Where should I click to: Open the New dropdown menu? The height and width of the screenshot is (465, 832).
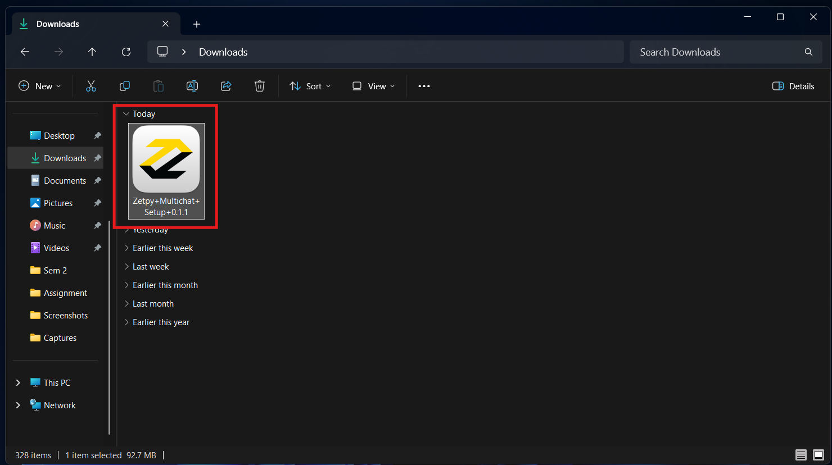(40, 86)
